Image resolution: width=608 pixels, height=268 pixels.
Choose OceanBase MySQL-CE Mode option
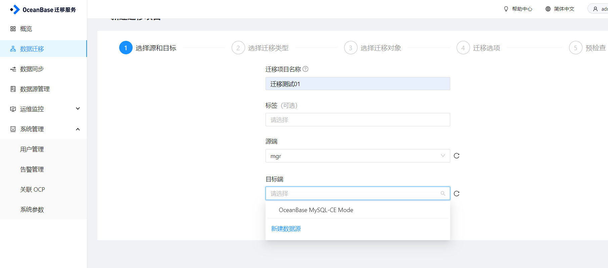pos(358,210)
